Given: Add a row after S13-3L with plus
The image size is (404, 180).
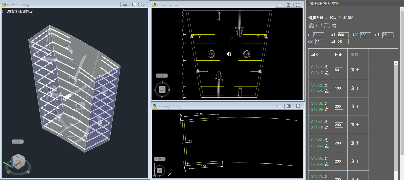Looking at the screenshot, I should point(357,106).
